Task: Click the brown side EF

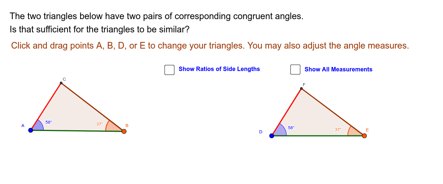Action: click(x=333, y=112)
